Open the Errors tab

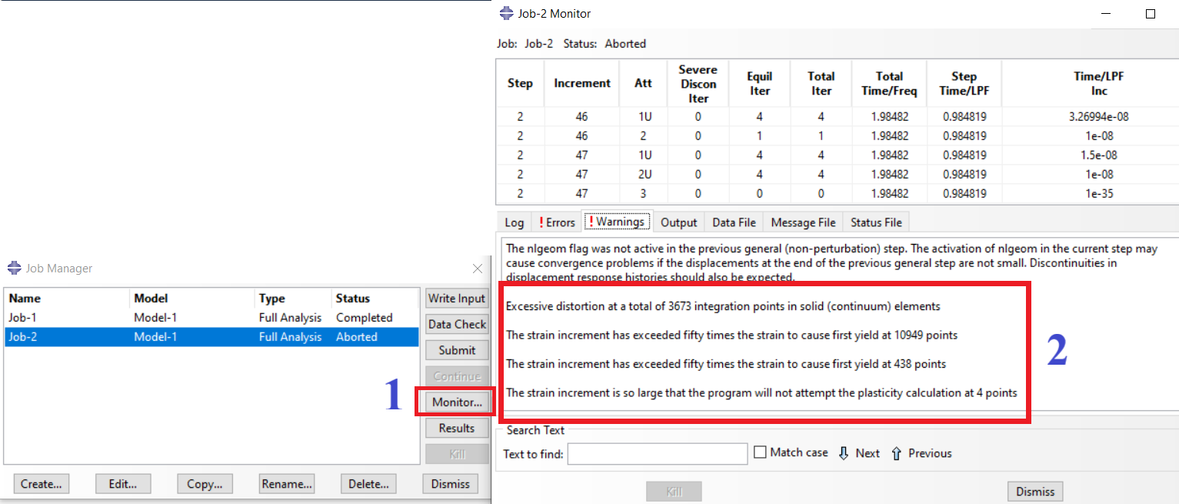click(555, 222)
